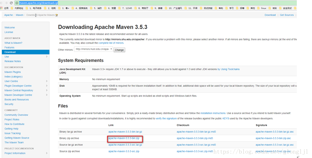
Task: Expand Maven Developer Centre submenu arrow
Action: coord(47,95)
